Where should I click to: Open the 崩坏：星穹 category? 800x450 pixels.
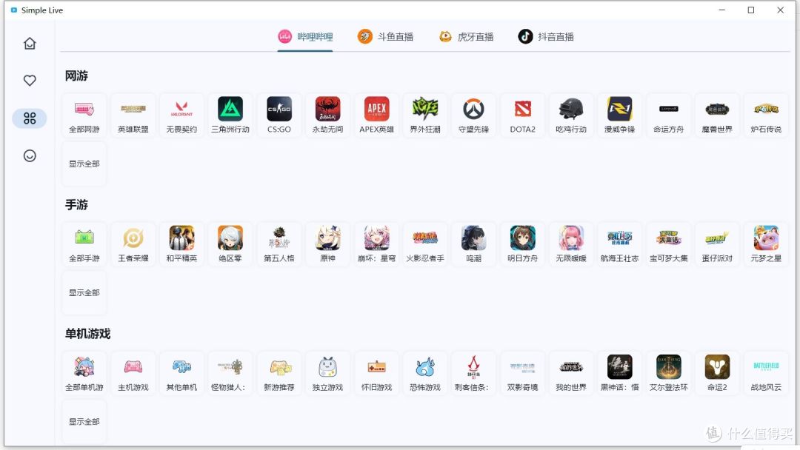tap(376, 244)
